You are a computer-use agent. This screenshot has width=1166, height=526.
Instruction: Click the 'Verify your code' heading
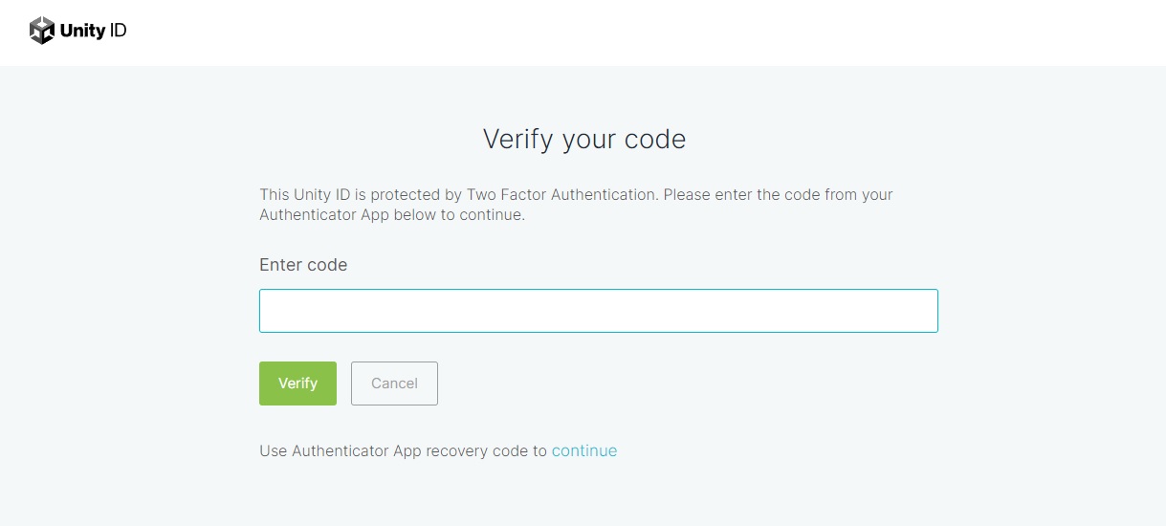[584, 140]
